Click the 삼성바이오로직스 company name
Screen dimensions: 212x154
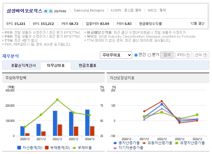pyautogui.click(x=24, y=11)
